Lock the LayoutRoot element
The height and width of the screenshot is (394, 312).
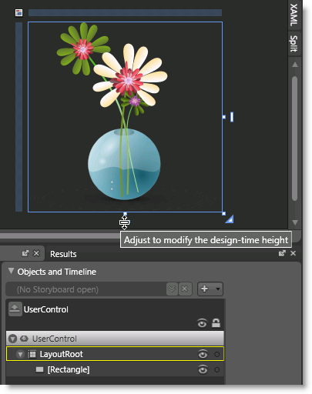pos(217,354)
